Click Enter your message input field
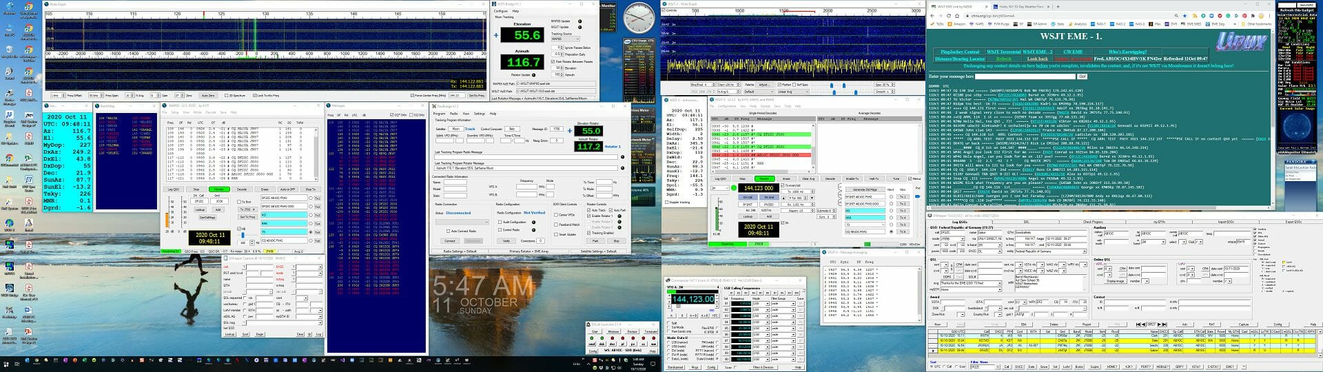The height and width of the screenshot is (372, 1323). [1025, 76]
